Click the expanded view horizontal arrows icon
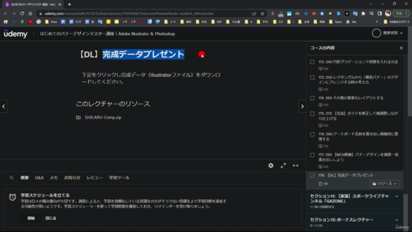This screenshot has width=412, height=232. [x=295, y=166]
